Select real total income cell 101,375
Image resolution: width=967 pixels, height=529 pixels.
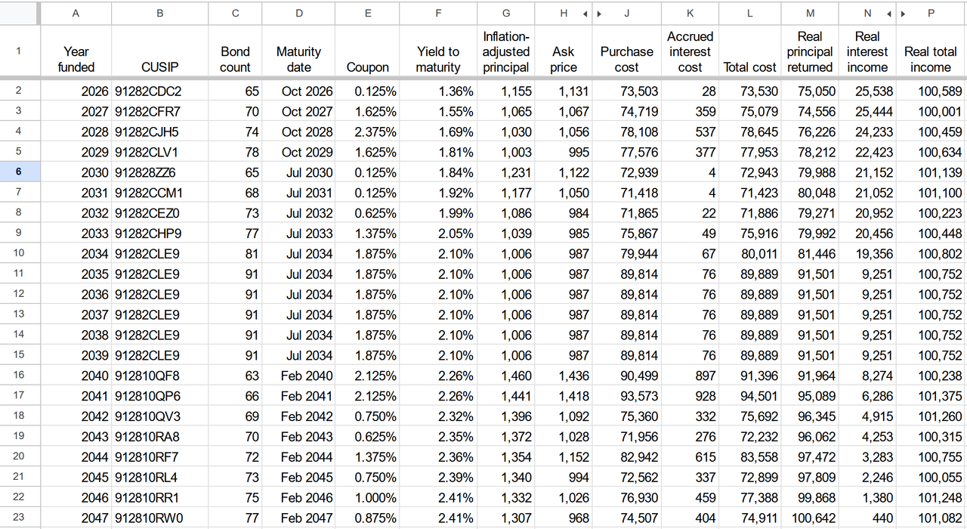(x=931, y=397)
